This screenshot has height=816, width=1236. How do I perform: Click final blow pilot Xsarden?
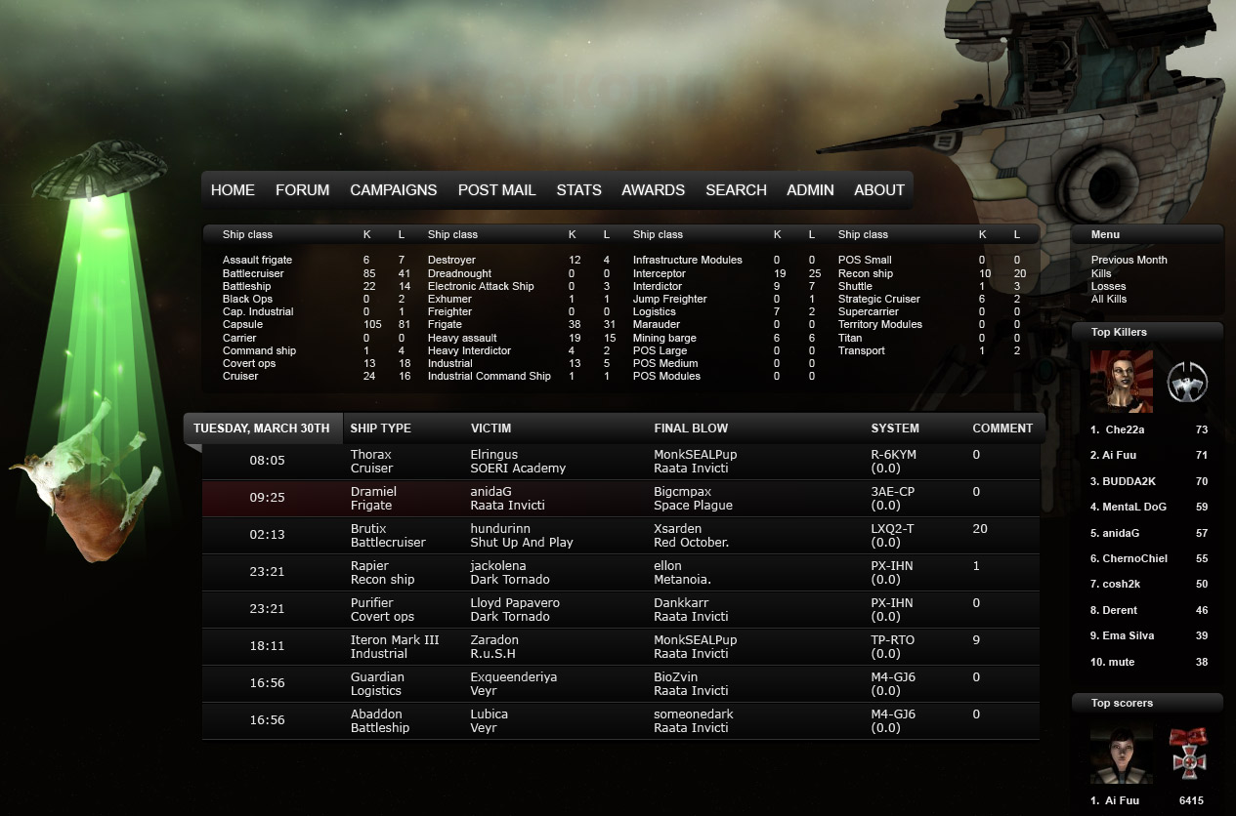click(x=678, y=529)
